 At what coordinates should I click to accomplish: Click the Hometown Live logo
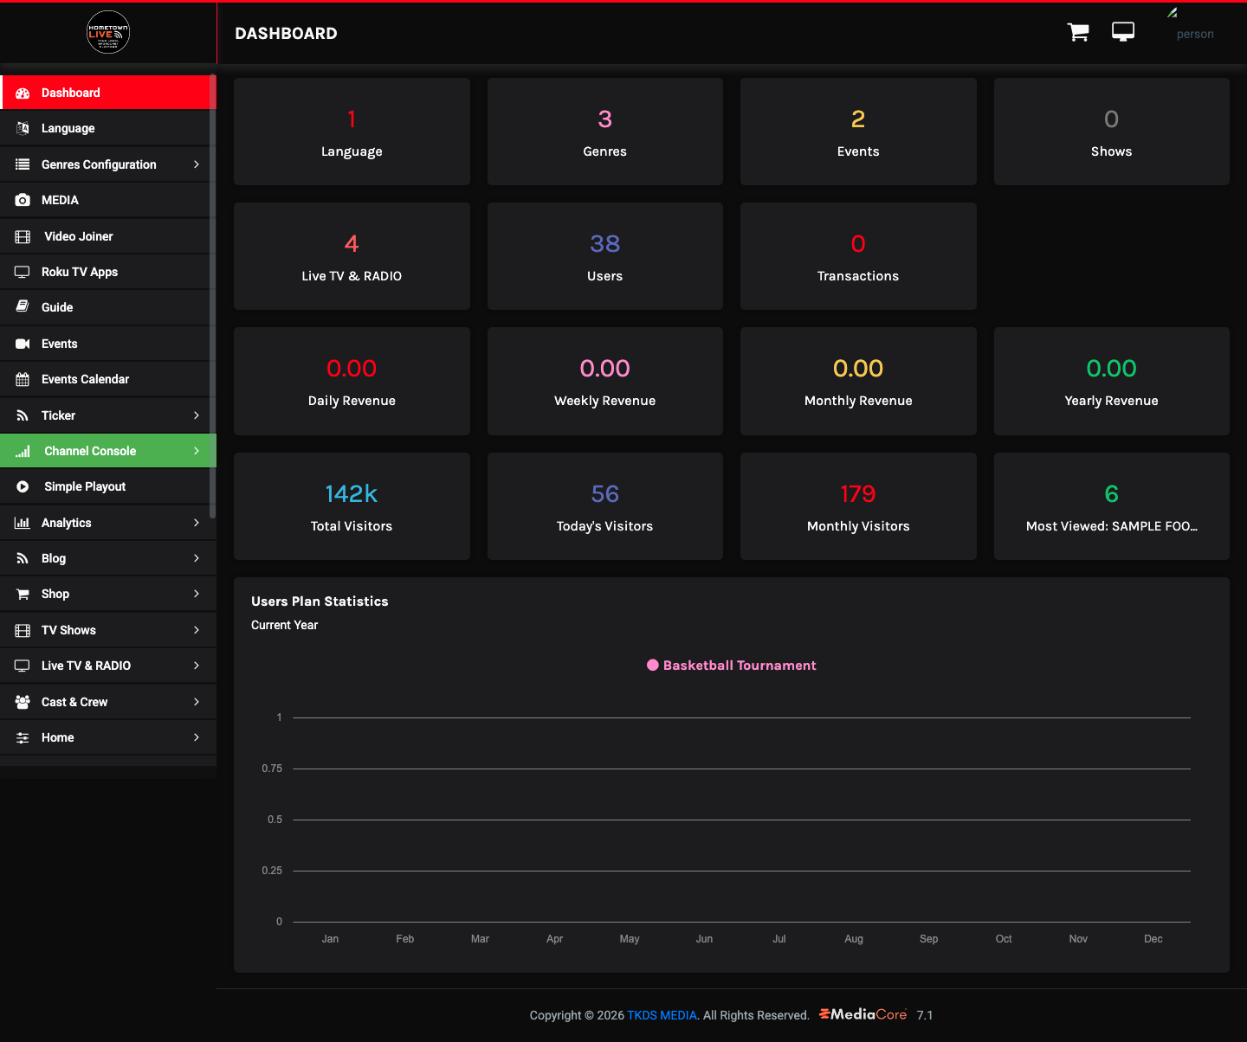(x=108, y=32)
